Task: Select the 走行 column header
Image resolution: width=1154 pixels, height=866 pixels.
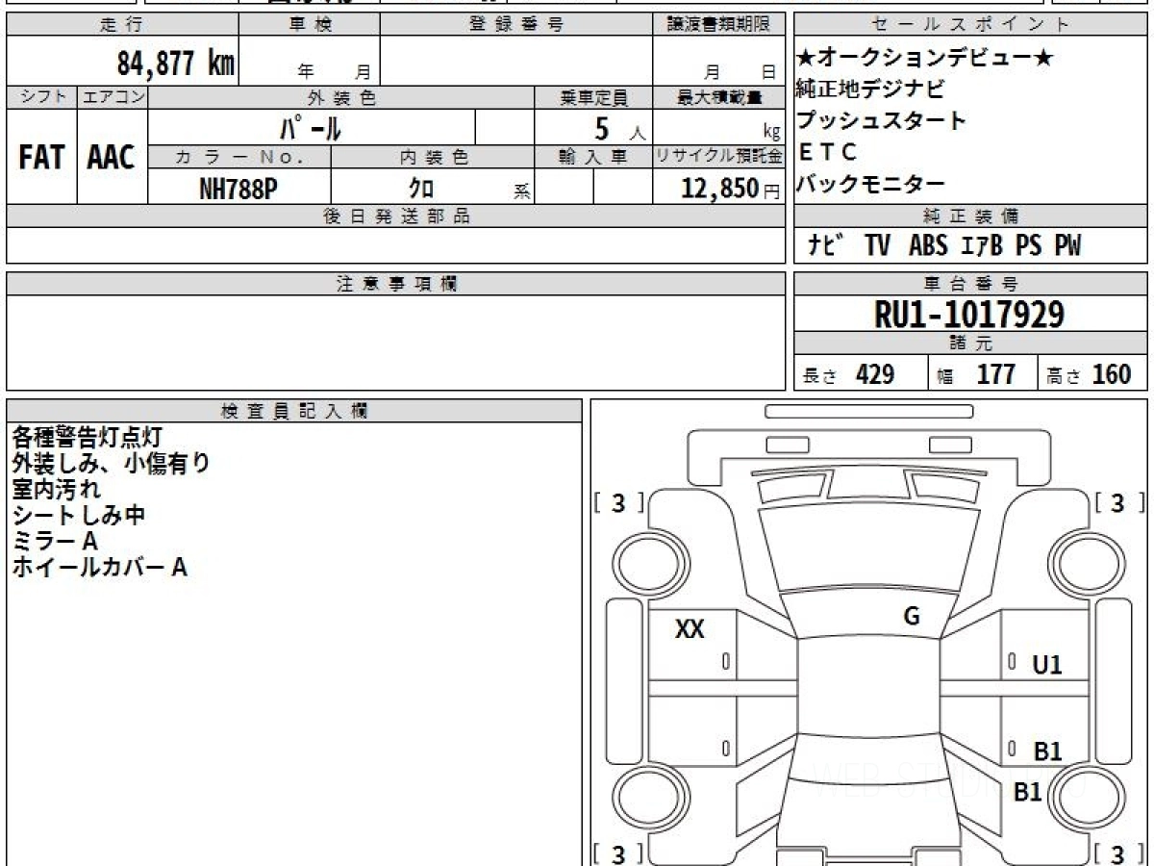Action: [x=122, y=25]
